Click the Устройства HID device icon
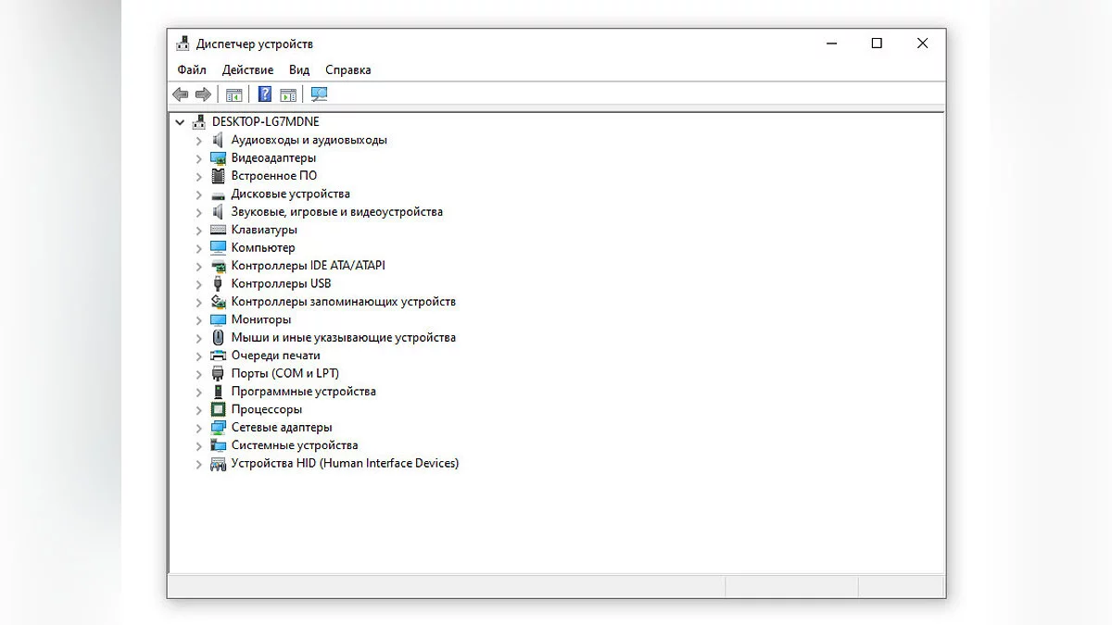The height and width of the screenshot is (625, 1112). pos(218,464)
